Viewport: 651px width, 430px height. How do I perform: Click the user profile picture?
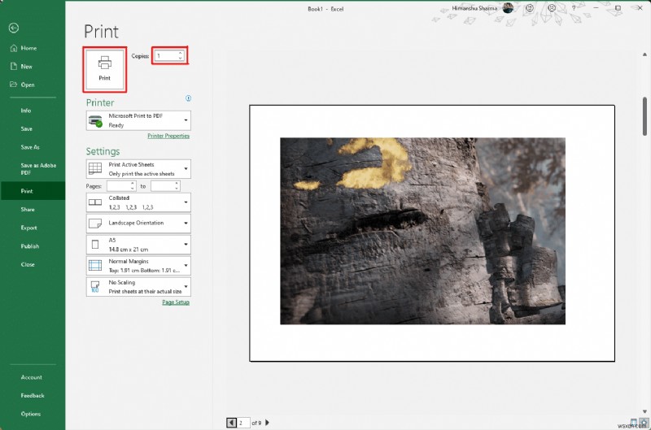(509, 8)
